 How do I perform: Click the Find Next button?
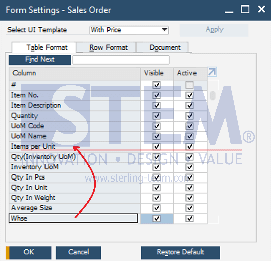tap(40, 60)
